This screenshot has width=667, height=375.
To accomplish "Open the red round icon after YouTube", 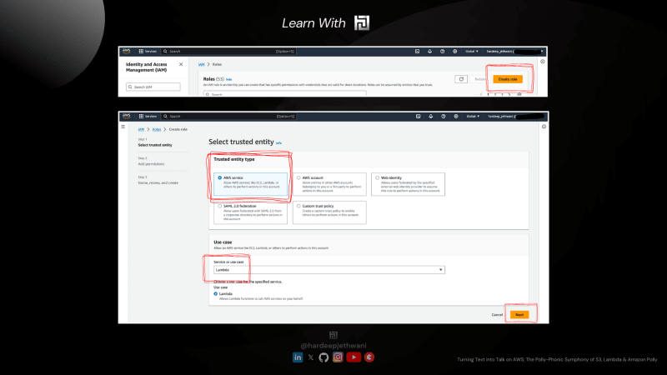I will 369,357.
